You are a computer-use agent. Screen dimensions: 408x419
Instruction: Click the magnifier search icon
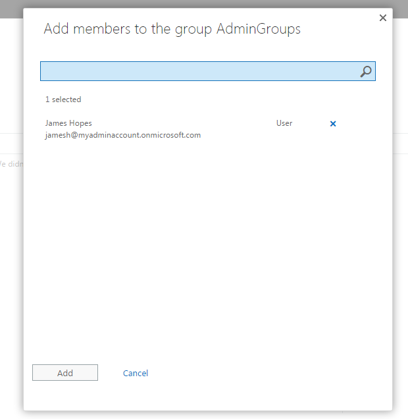click(x=366, y=72)
